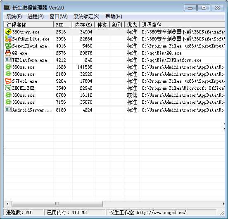Click icon of 360se.exe PID 2180
The width and height of the screenshot is (228, 219).
click(8, 74)
